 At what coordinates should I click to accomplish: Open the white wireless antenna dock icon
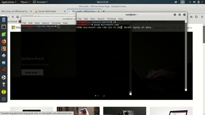pos(4,85)
